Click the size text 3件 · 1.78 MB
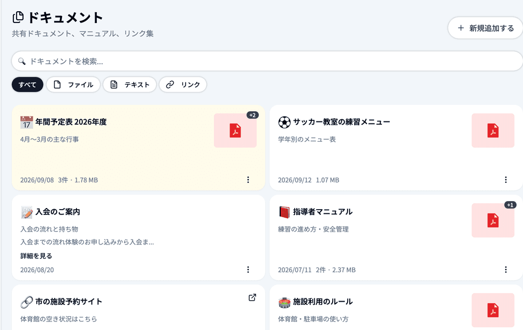523x330 pixels. (78, 180)
